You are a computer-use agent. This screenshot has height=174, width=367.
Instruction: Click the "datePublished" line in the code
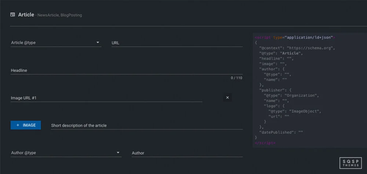point(281,132)
